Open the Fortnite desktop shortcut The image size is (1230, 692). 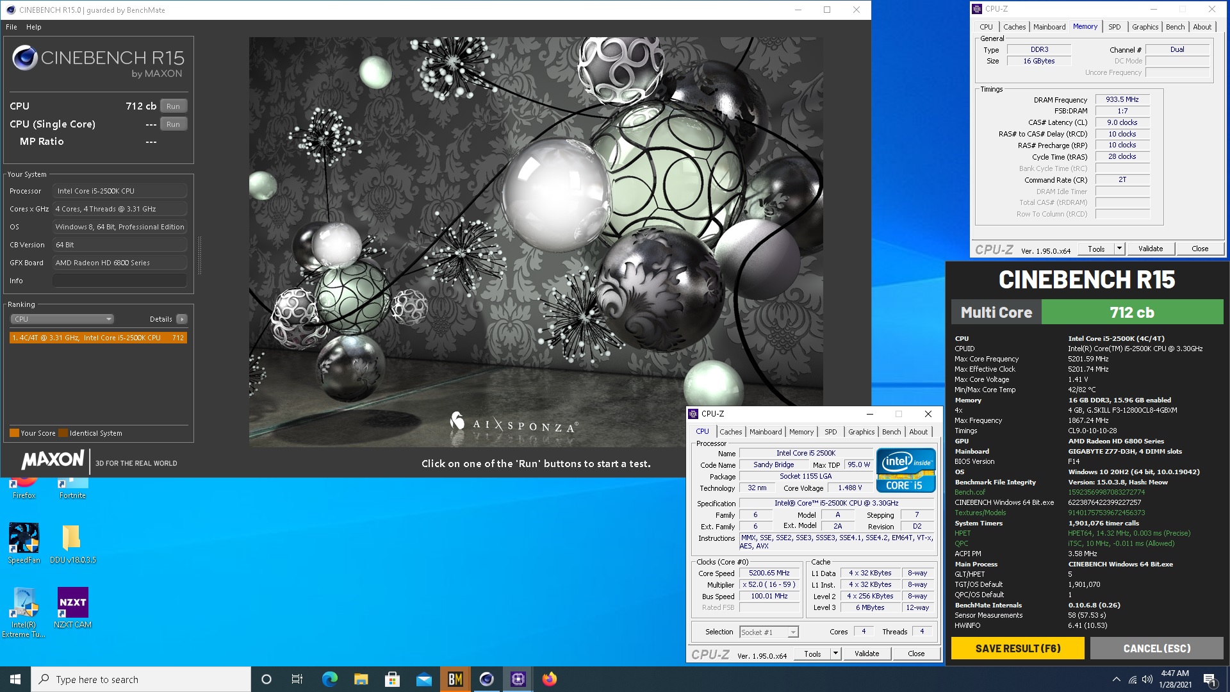pos(72,488)
